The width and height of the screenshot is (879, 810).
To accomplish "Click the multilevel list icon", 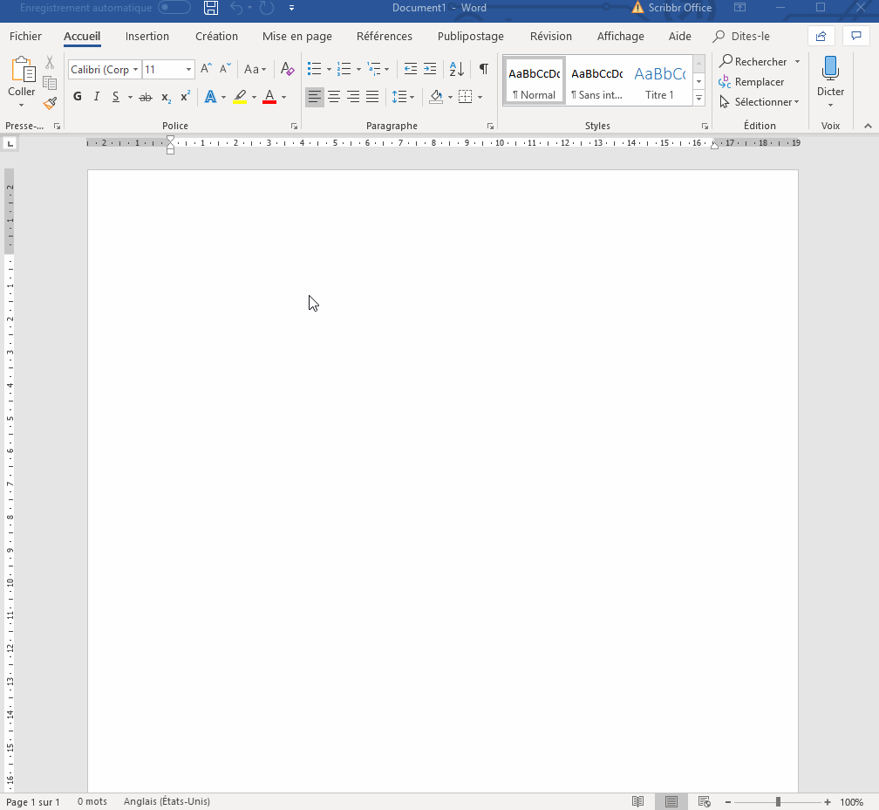I will point(374,69).
